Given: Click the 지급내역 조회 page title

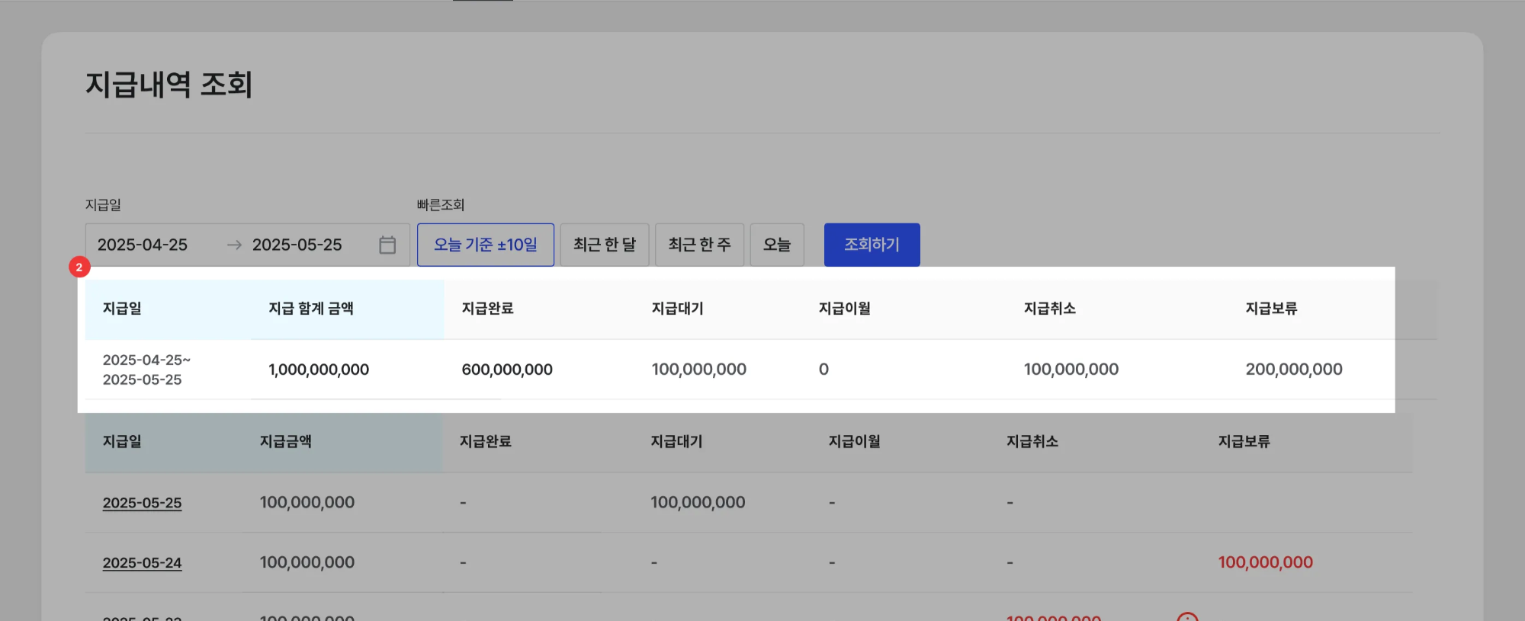Looking at the screenshot, I should 169,84.
